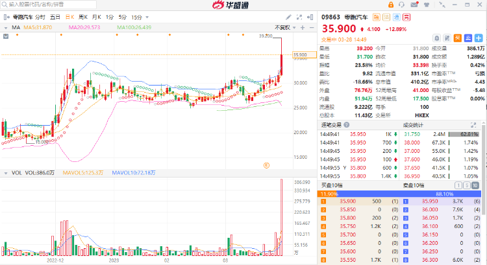Switch to the 成交统计 tab
This screenshot has height=265, width=487.
[413, 125]
